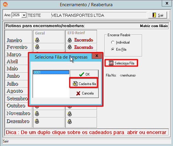Click the Seleciona Fila button
The height and width of the screenshot is (146, 173).
(121, 63)
